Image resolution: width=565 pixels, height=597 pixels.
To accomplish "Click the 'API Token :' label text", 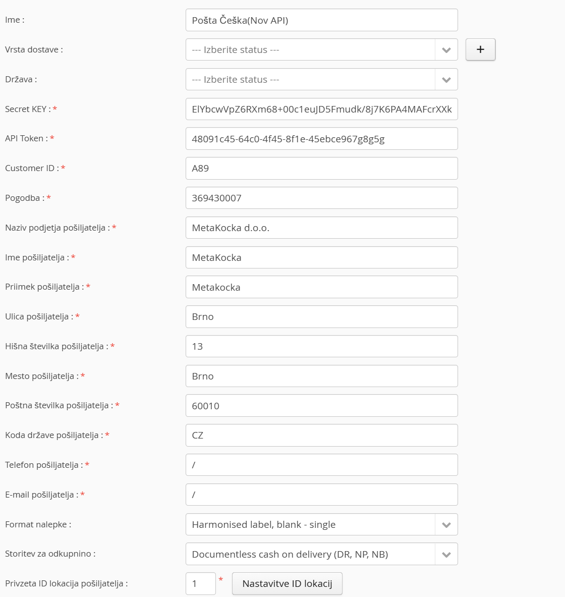I will pyautogui.click(x=27, y=139).
